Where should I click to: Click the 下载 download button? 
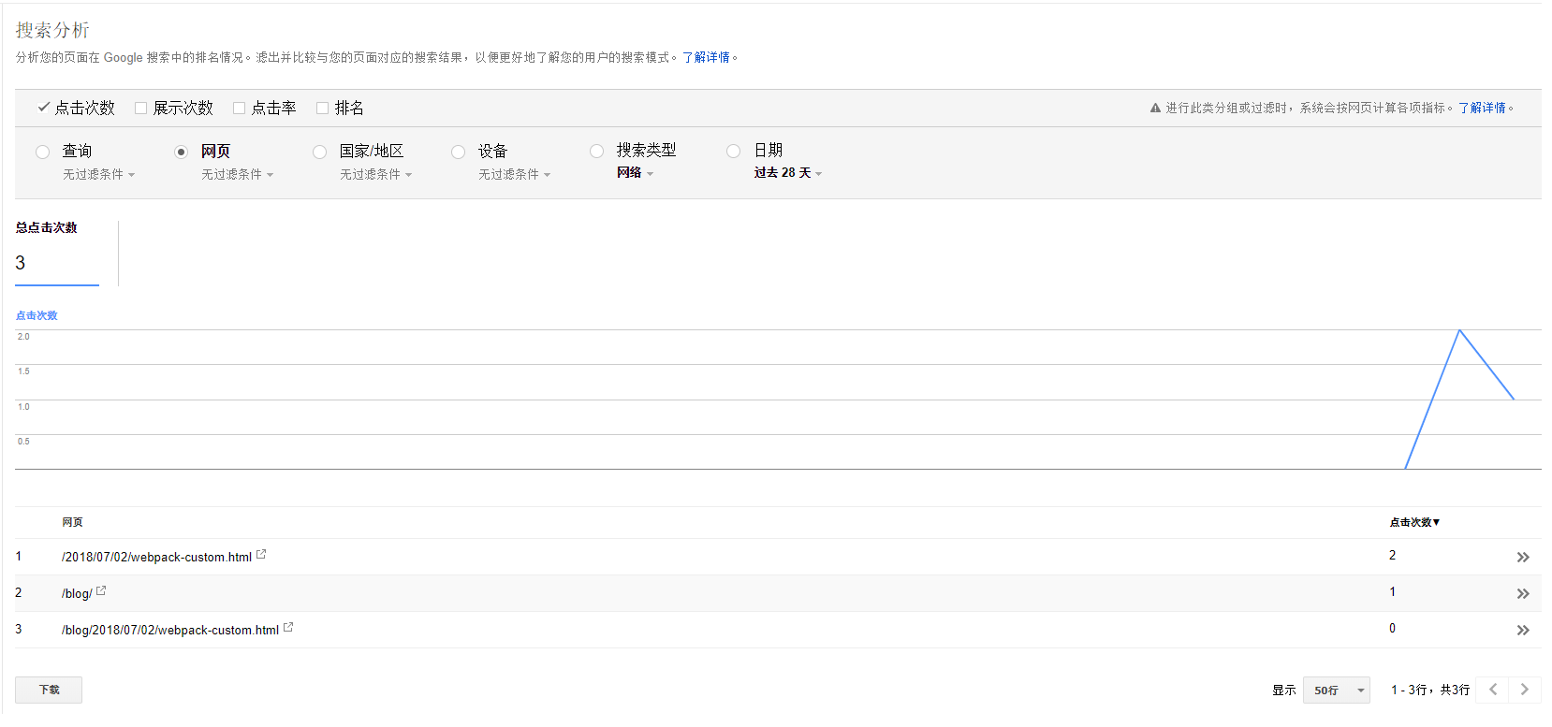point(49,690)
